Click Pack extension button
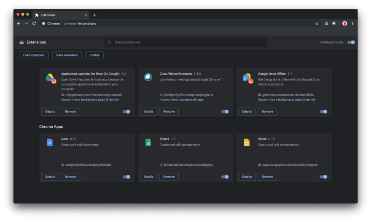 67,55
